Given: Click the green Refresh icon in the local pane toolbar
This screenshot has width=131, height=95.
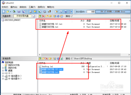Looking at the screenshot, I should pyautogui.click(x=62, y=59).
